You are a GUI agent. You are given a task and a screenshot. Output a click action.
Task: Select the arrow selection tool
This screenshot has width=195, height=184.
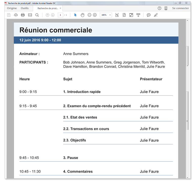[x=75, y=15]
